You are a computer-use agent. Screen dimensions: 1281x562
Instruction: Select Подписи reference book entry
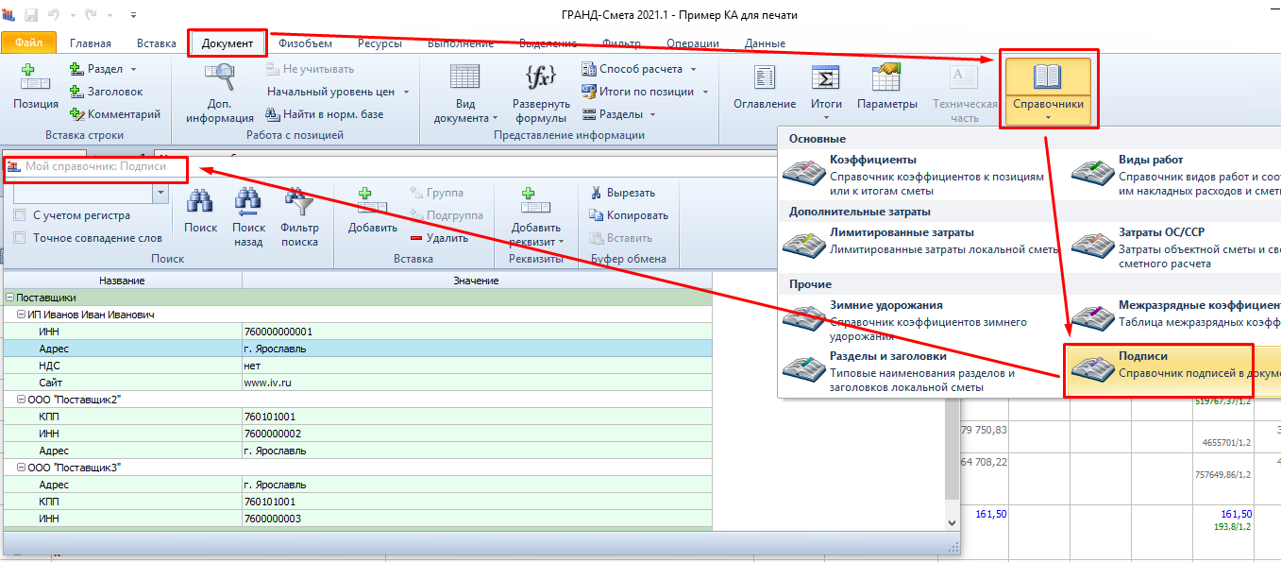tap(1158, 365)
